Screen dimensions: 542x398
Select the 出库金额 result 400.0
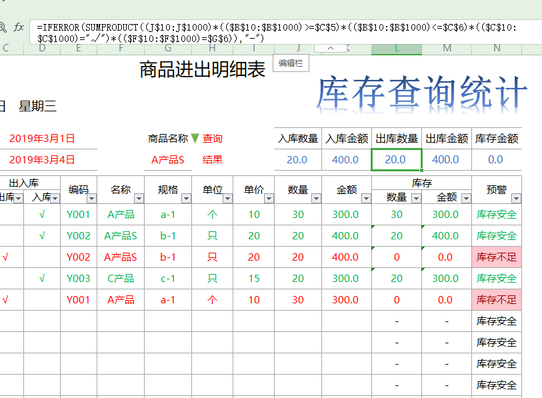[447, 160]
